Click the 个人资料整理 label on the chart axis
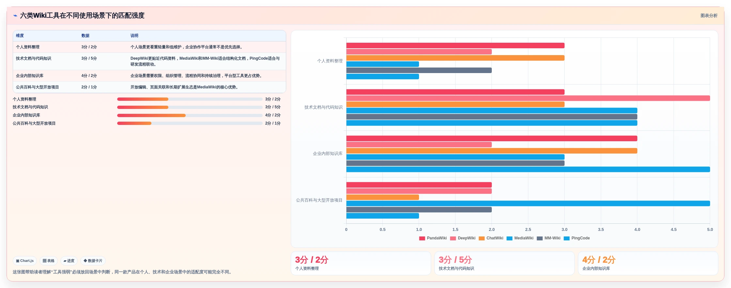The height and width of the screenshot is (288, 731). tap(330, 61)
